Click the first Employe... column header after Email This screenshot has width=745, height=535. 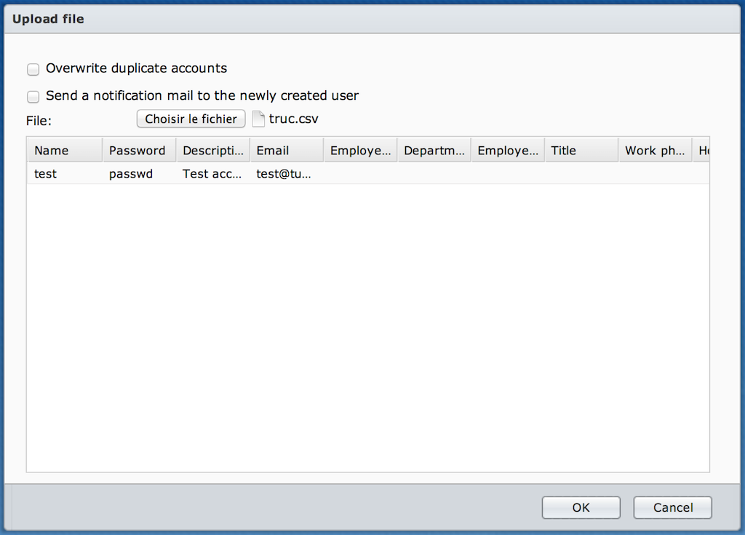click(360, 150)
